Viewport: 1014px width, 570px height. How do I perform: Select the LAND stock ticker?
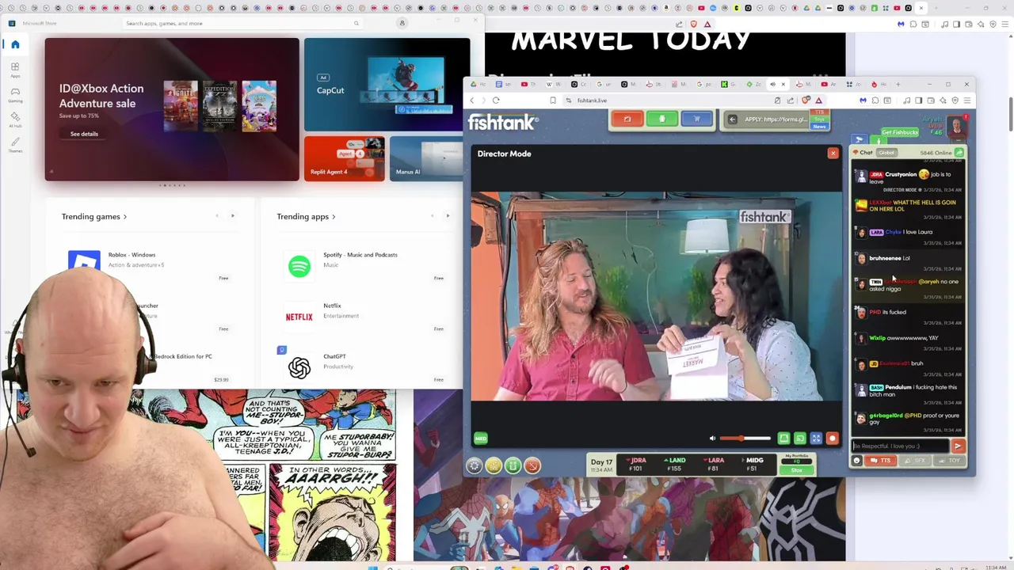click(x=675, y=464)
